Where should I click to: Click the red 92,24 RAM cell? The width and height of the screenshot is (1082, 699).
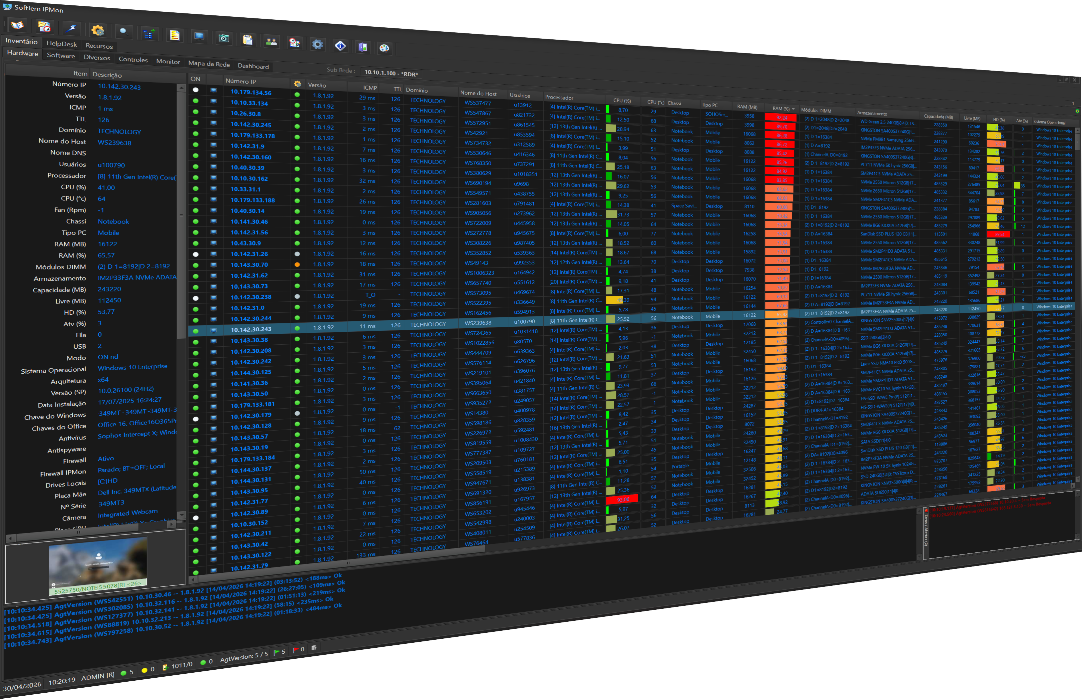[x=781, y=118]
